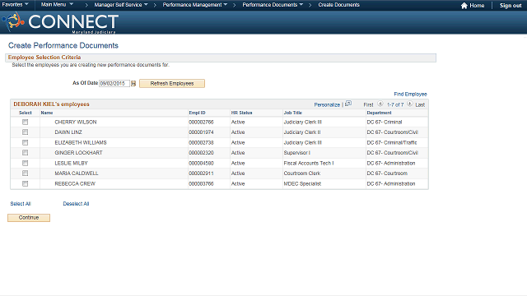
Task: Sort by the Empl ID column header
Action: 197,113
